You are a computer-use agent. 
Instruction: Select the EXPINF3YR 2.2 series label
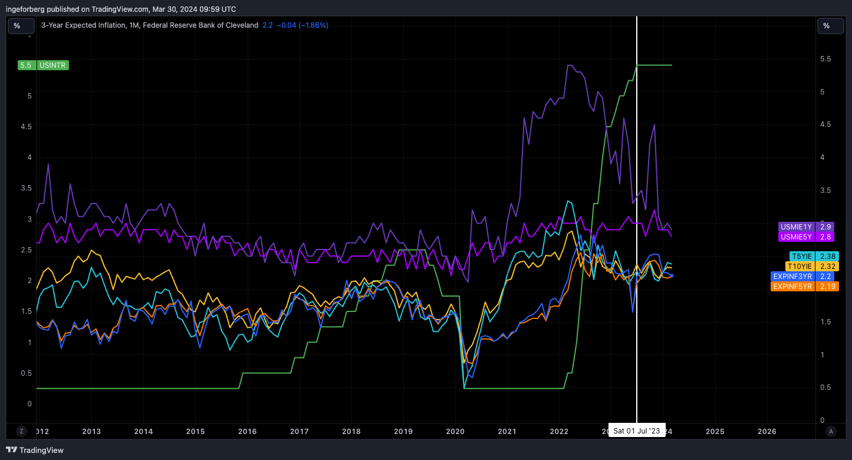(802, 276)
